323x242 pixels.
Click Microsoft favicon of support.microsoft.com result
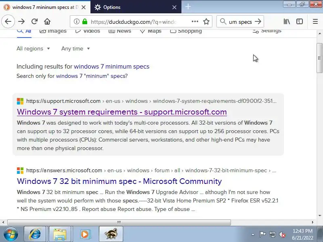[x=20, y=101]
